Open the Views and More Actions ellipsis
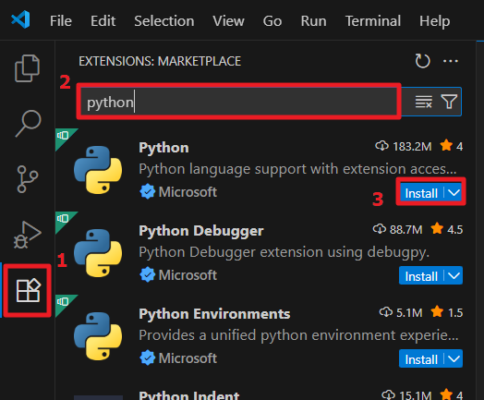 [451, 61]
